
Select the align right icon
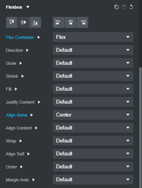pos(82,22)
